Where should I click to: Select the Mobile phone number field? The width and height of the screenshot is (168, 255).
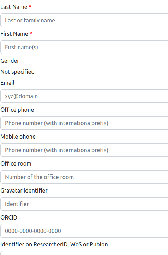point(84,150)
